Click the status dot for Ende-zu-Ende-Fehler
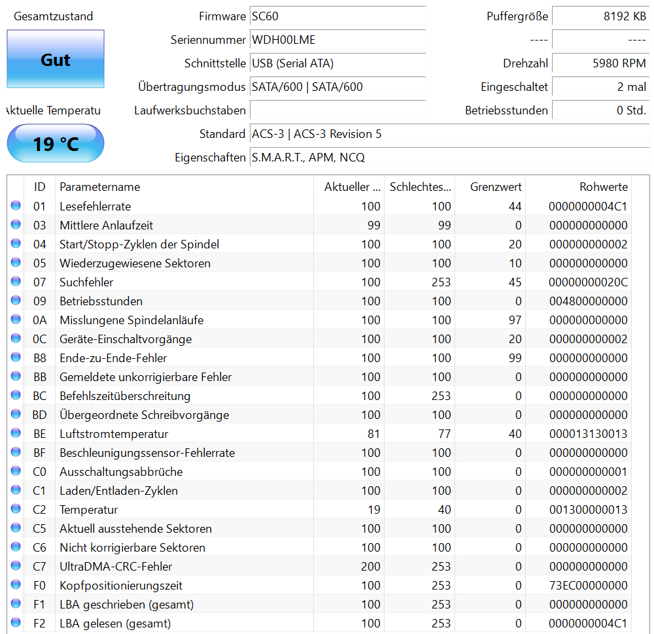The width and height of the screenshot is (654, 634). [x=16, y=358]
